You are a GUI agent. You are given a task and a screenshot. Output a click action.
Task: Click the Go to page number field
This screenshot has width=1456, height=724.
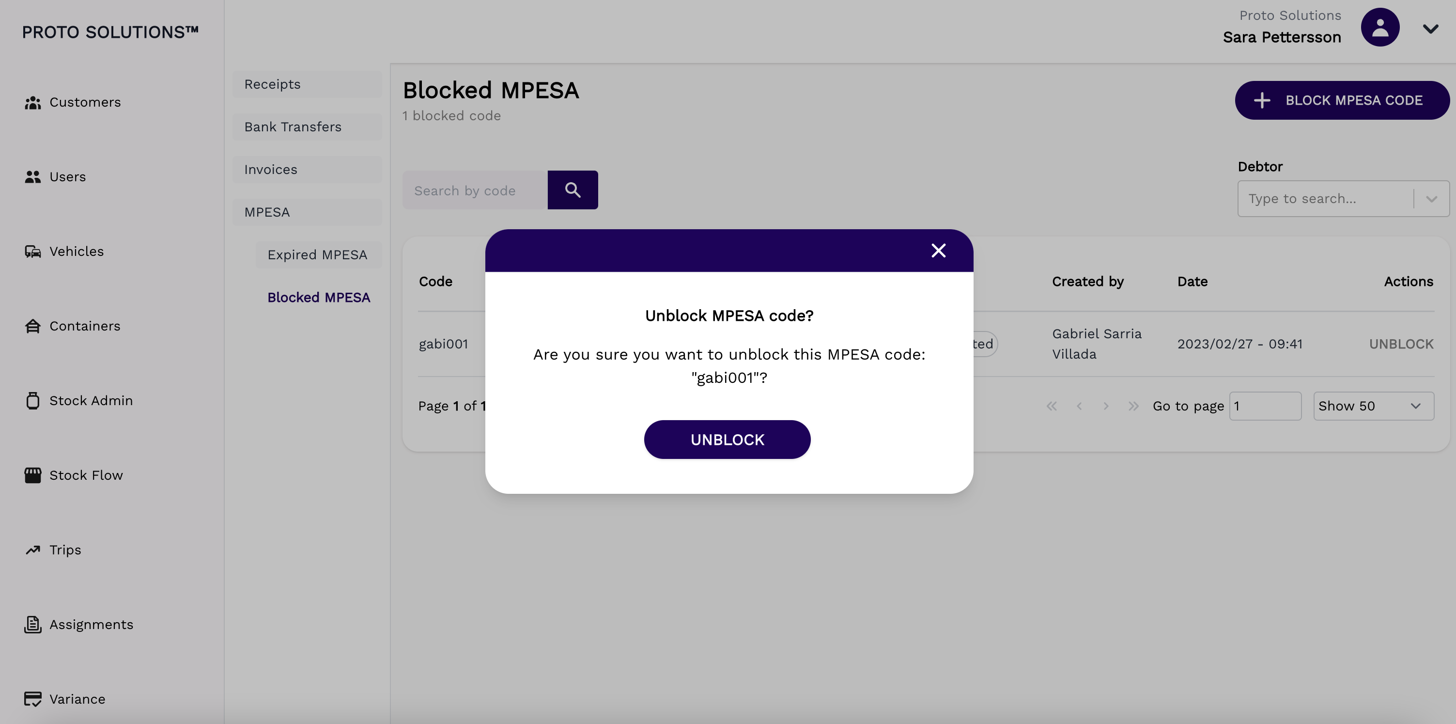click(x=1264, y=405)
